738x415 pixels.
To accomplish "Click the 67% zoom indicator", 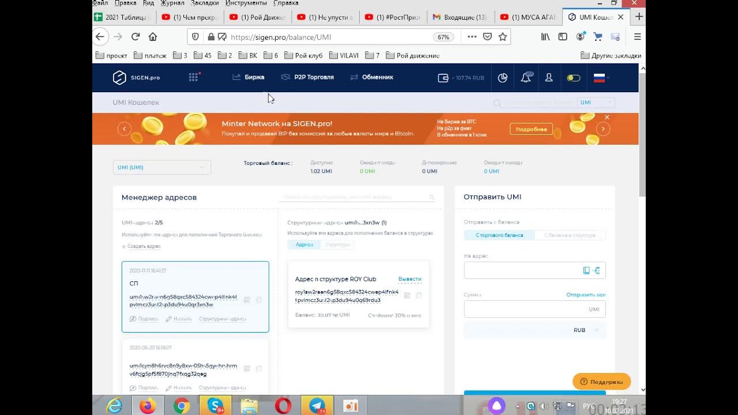I will (x=443, y=37).
